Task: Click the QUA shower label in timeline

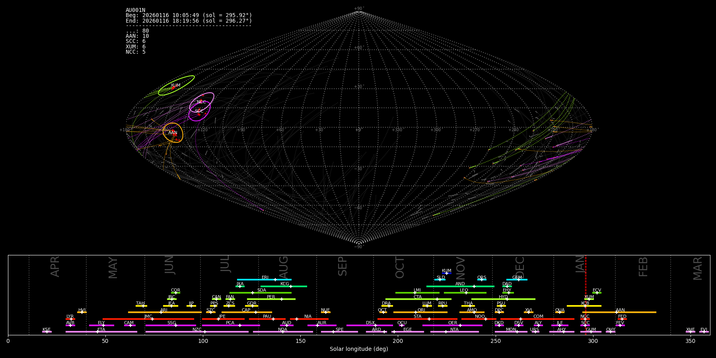Action: [x=560, y=310]
